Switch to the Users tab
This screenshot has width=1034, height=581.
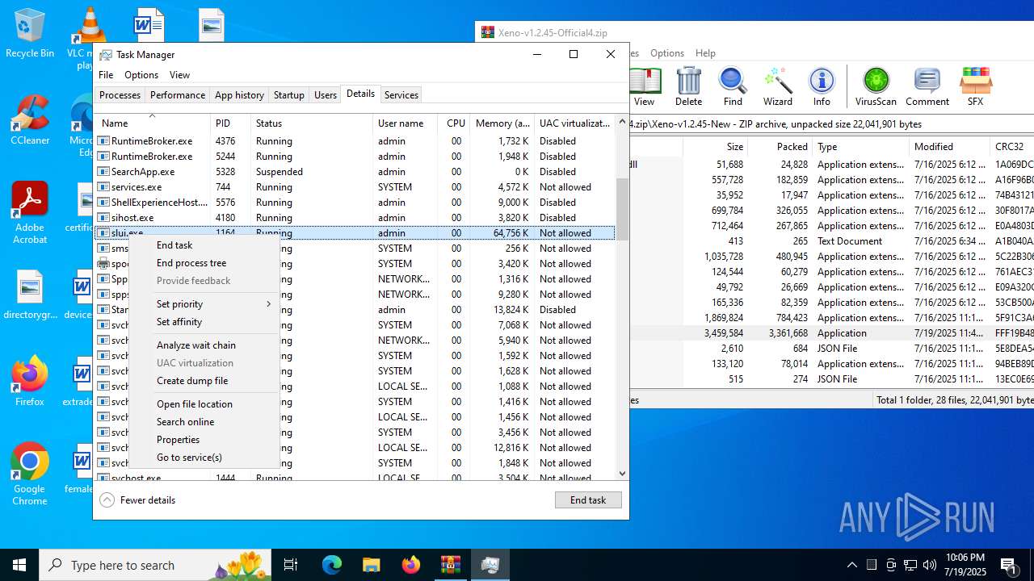tap(326, 95)
